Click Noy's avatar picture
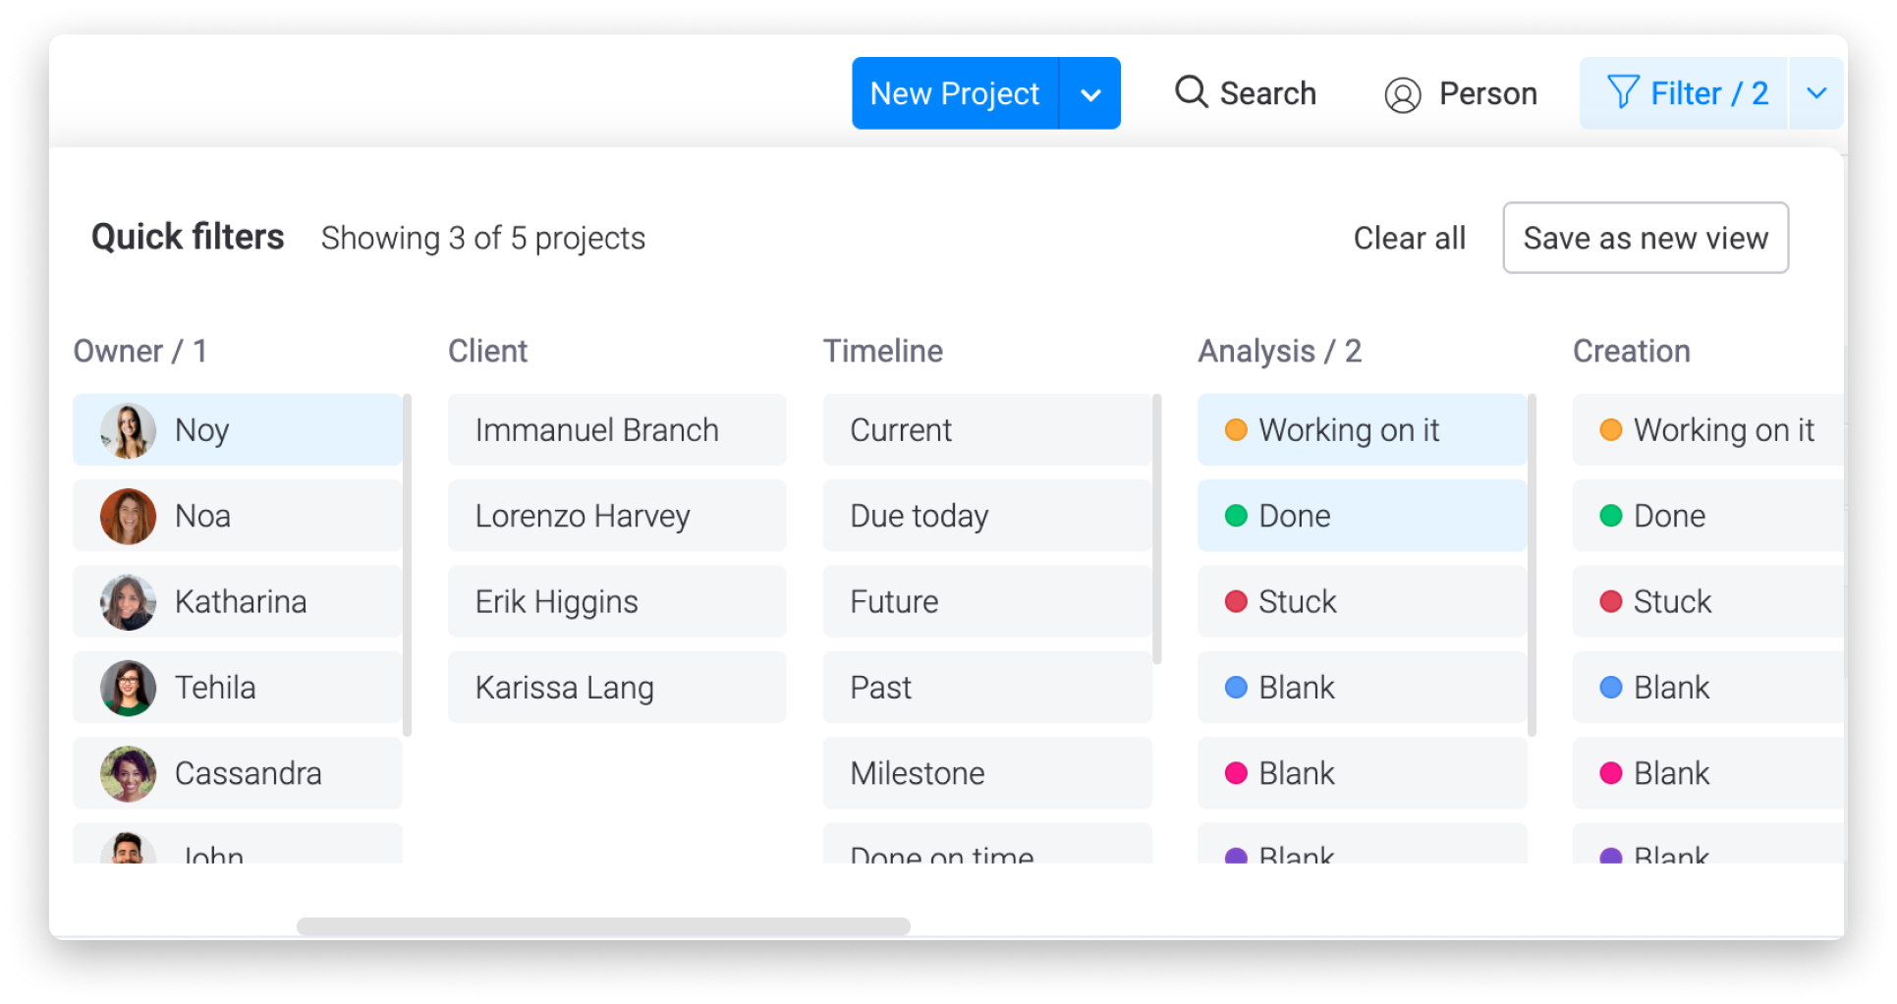The height and width of the screenshot is (1004, 1897). click(x=129, y=430)
